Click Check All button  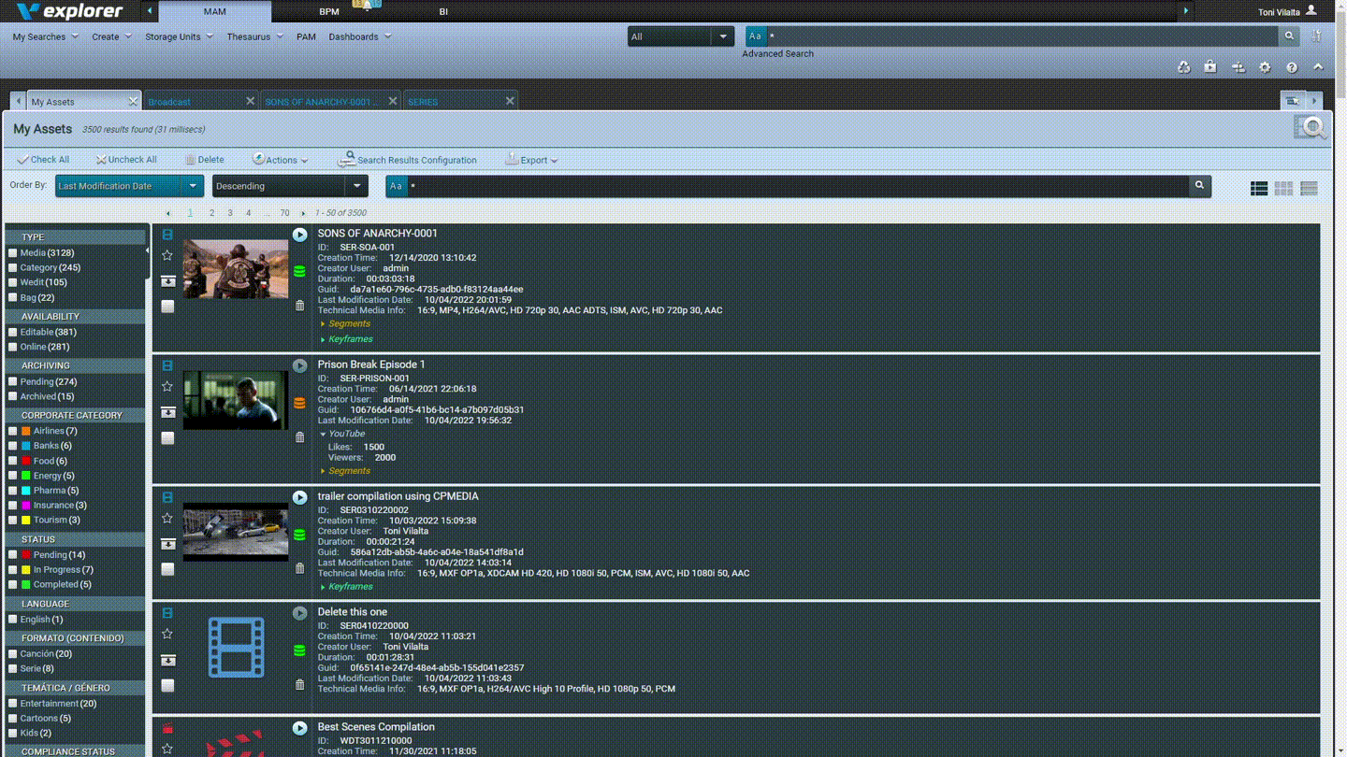(43, 160)
